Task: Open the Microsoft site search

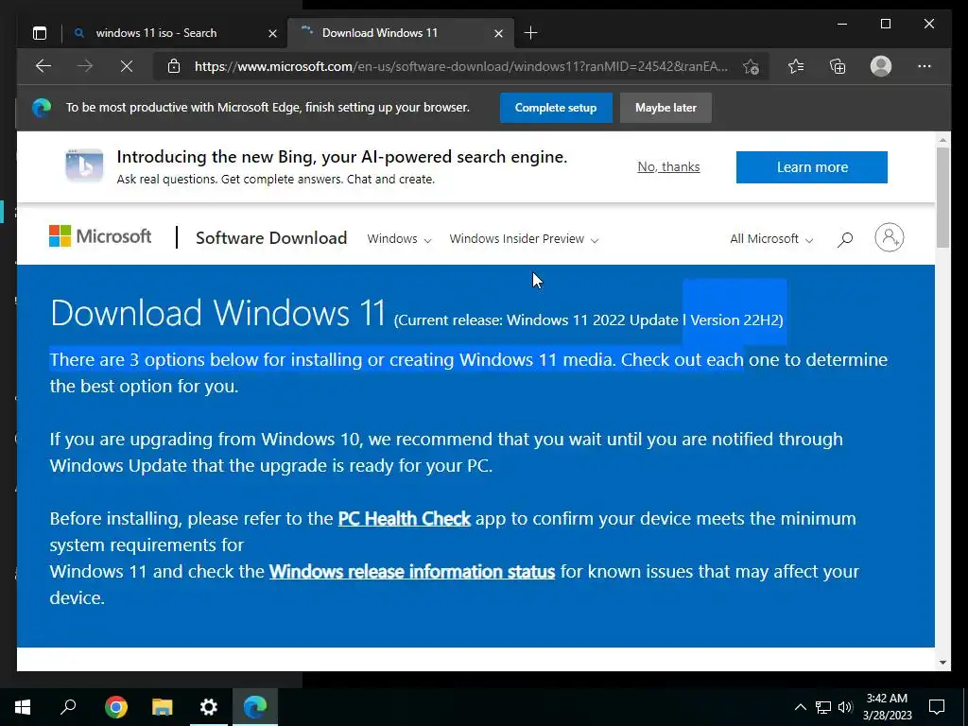Action: pyautogui.click(x=845, y=239)
